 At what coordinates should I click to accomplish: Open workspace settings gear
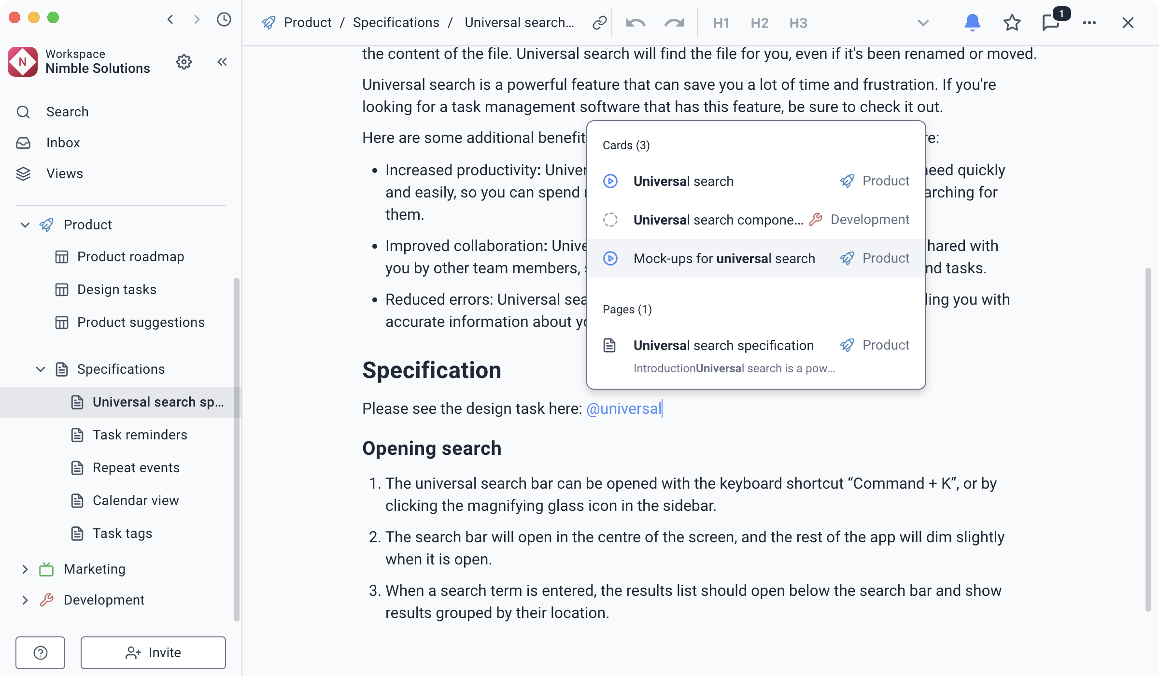[x=184, y=62]
